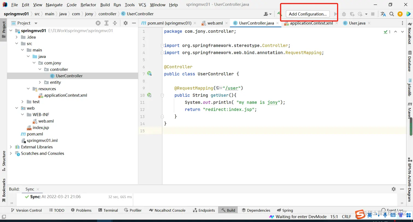Open Problems tool window
Viewport: 413px width, 222px height.
[x=81, y=210]
